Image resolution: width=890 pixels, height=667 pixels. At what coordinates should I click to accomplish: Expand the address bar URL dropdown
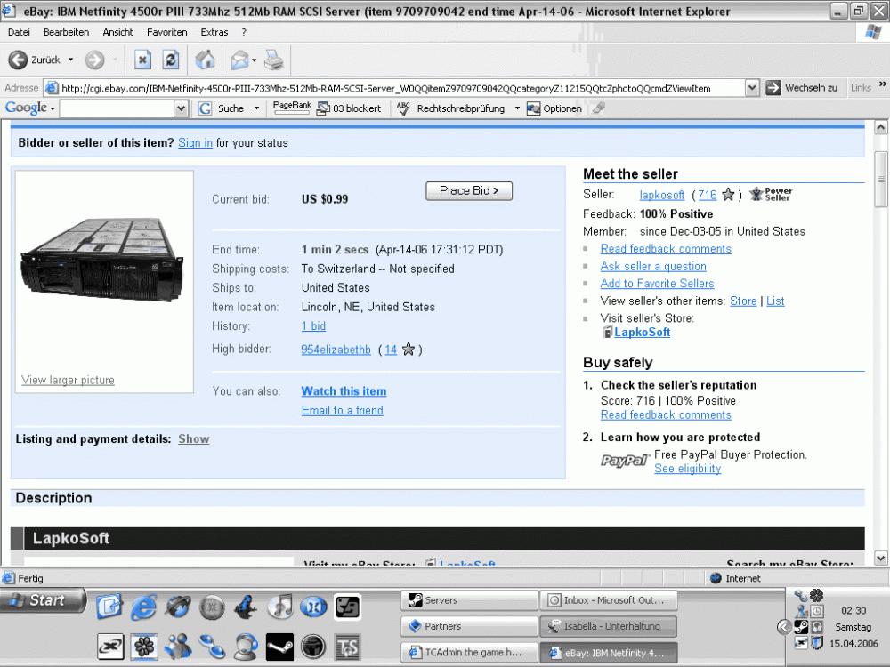[752, 88]
